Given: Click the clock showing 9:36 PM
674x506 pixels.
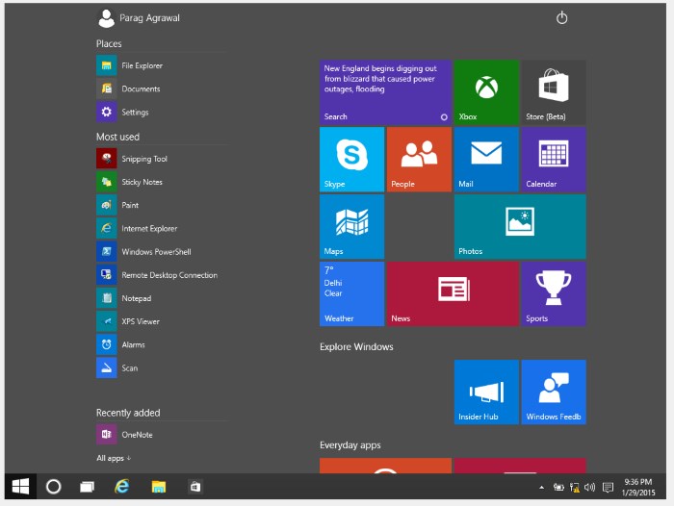Looking at the screenshot, I should (x=638, y=487).
